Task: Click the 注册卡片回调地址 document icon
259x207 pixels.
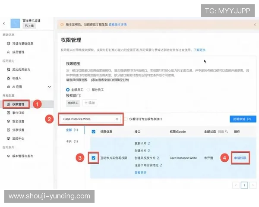Action: pos(161,165)
